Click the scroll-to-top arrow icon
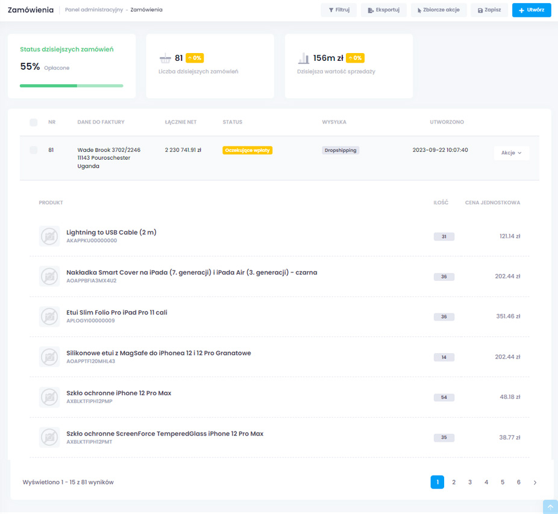 550,507
